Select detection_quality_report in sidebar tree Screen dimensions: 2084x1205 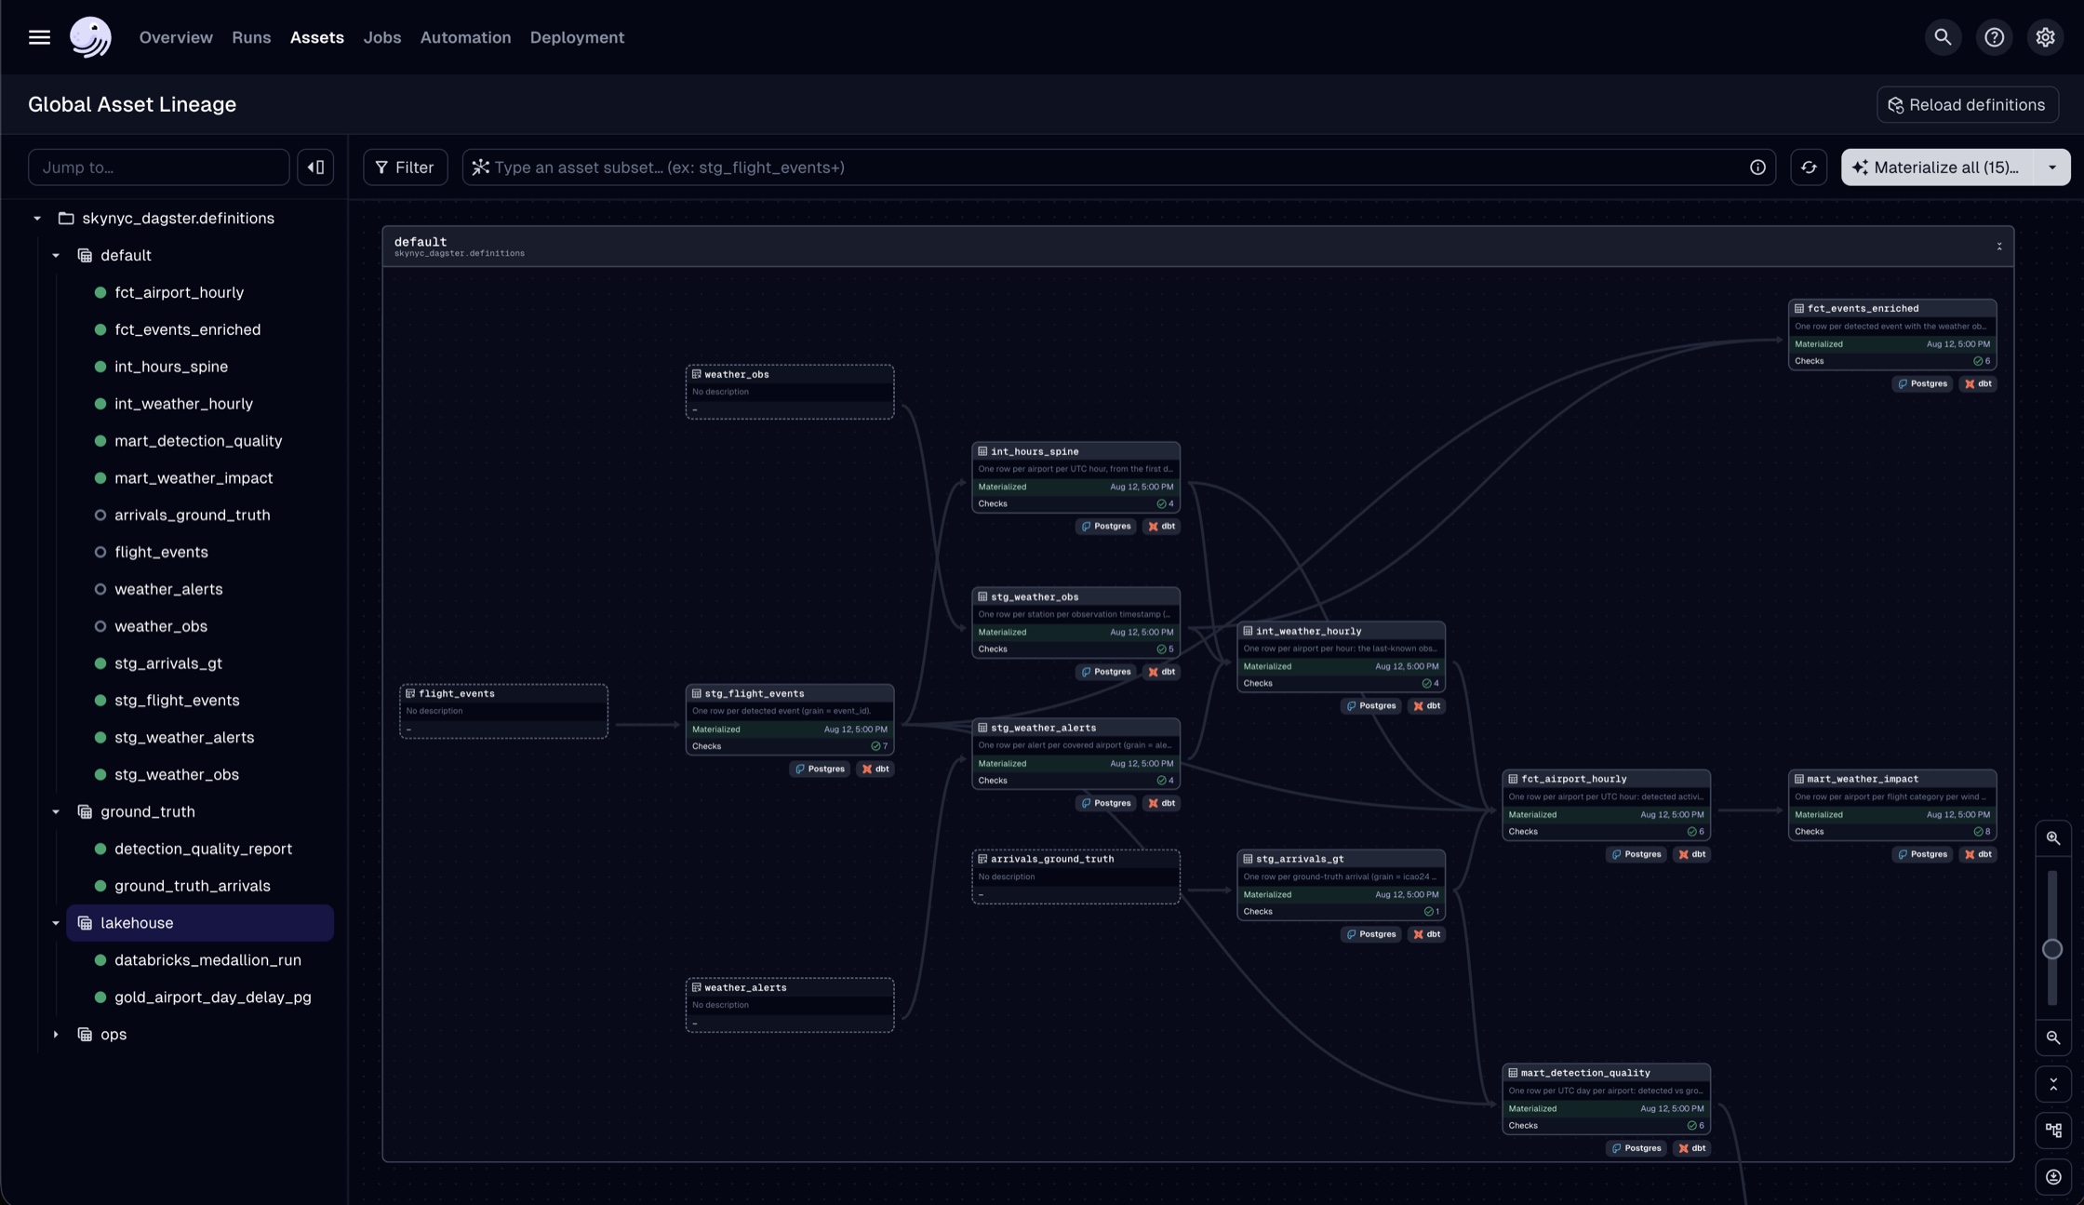[x=203, y=850]
